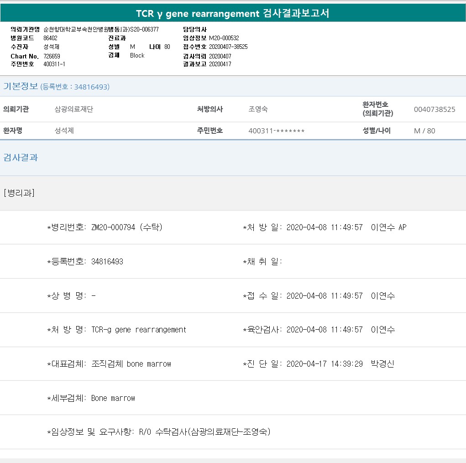466x463 pixels.
Task: Select the 접수번호 20200407-38525
Action: click(228, 47)
